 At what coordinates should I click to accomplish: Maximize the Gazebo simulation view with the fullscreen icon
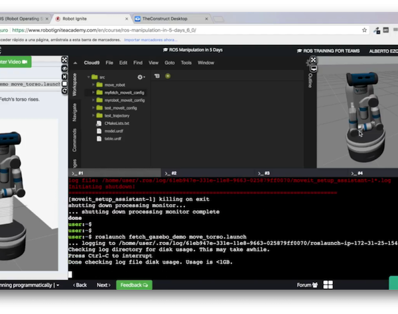314,60
